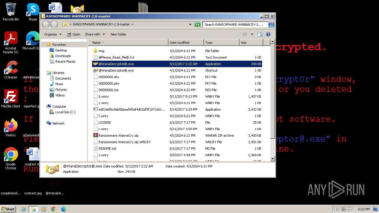Select Recent Places in navigation pane
The width and height of the screenshot is (379, 213).
coord(65,62)
